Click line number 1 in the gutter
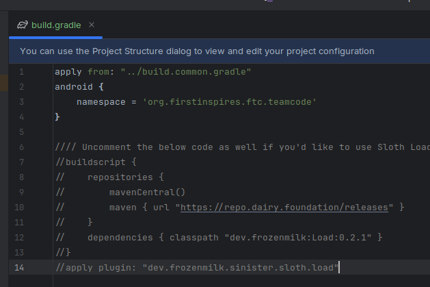This screenshot has width=430, height=287. click(x=22, y=72)
